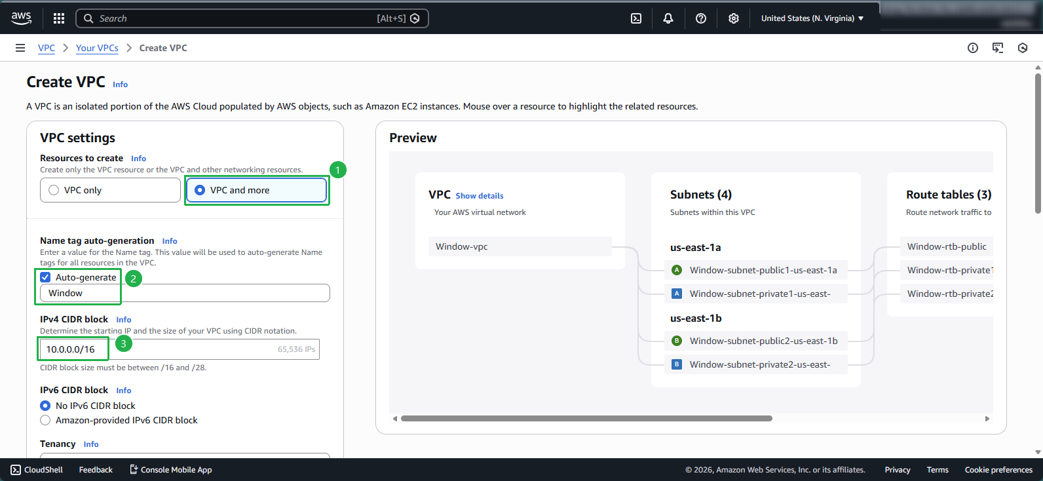Click Info link for Resources to create
The height and width of the screenshot is (481, 1043).
(x=138, y=159)
